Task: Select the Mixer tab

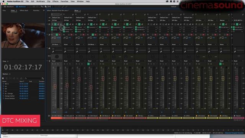Action: click(x=76, y=10)
